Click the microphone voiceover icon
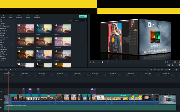The width and height of the screenshot is (180, 112). click(x=151, y=69)
